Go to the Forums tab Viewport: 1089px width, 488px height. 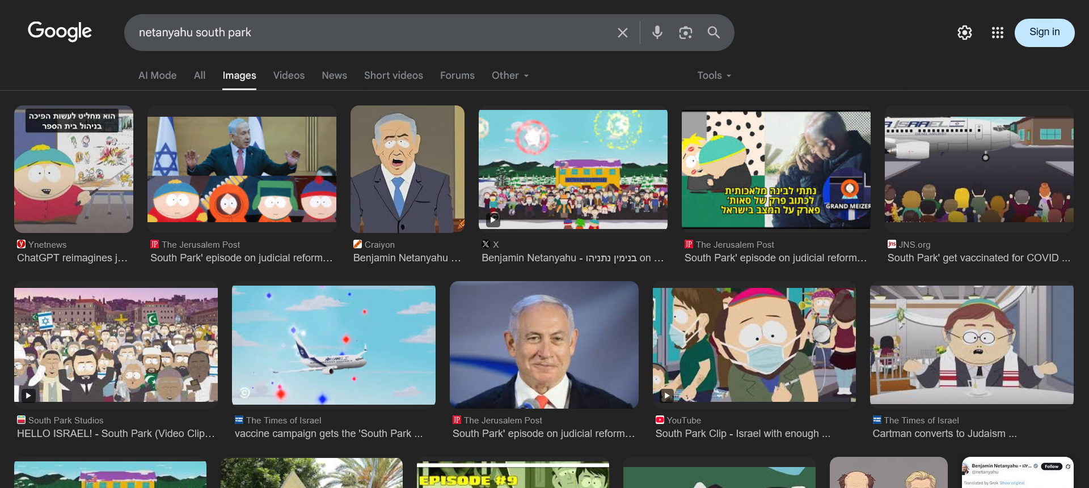click(457, 75)
